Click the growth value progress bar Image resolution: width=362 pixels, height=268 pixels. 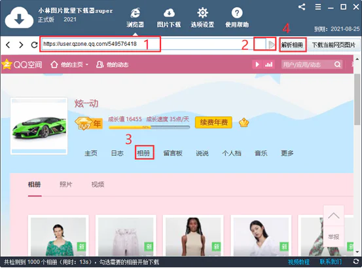point(149,127)
